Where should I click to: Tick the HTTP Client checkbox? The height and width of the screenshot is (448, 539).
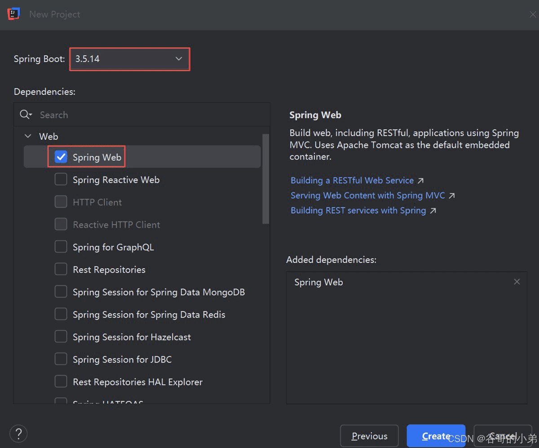(61, 202)
